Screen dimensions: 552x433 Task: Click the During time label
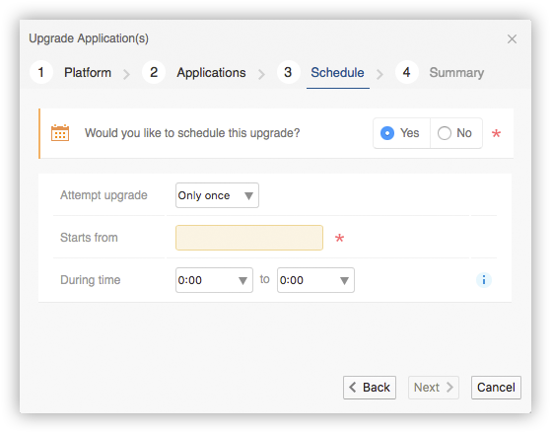pyautogui.click(x=91, y=280)
